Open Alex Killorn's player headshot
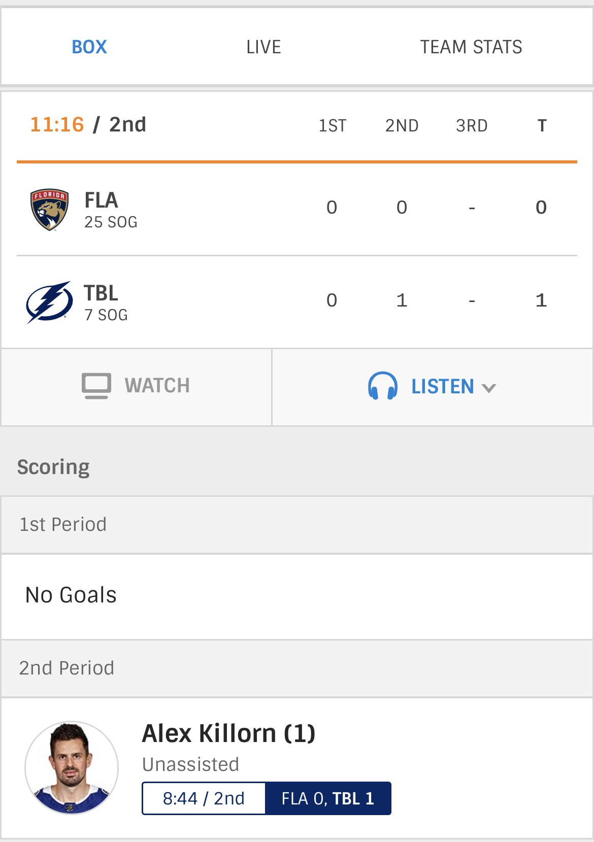Screen dimensions: 594x842 tap(72, 768)
